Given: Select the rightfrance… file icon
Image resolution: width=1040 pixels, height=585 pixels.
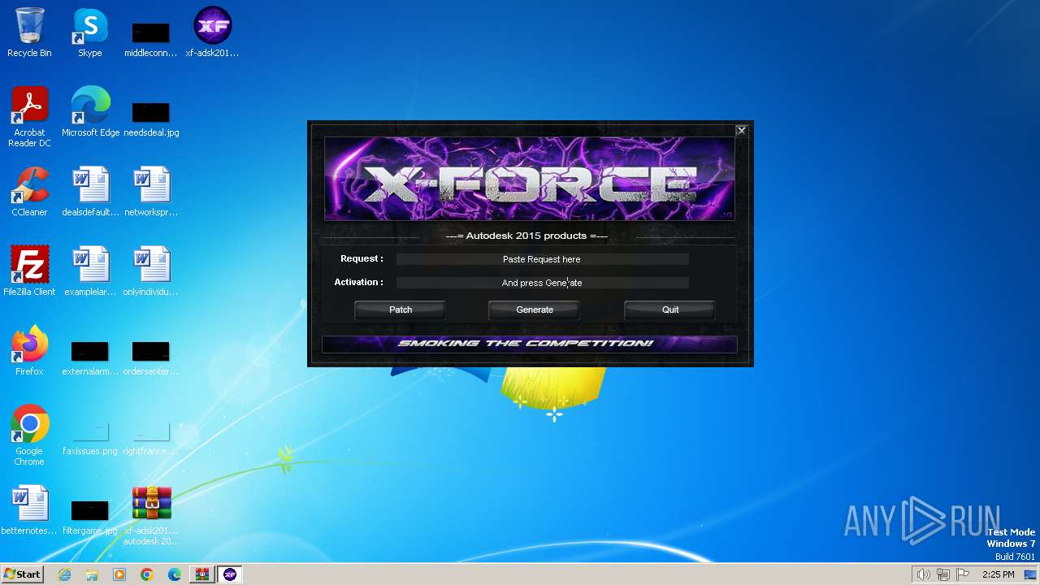Looking at the screenshot, I should click(151, 439).
